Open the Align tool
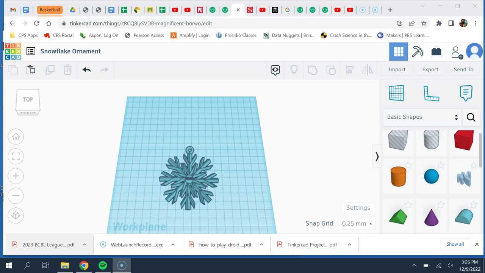 tap(349, 70)
